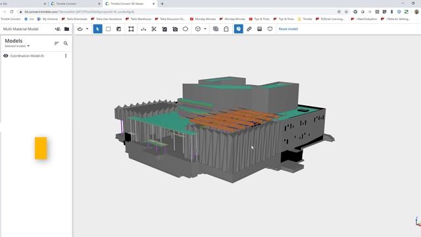Open the Tekla Discussion Forum bookmark

click(x=170, y=19)
